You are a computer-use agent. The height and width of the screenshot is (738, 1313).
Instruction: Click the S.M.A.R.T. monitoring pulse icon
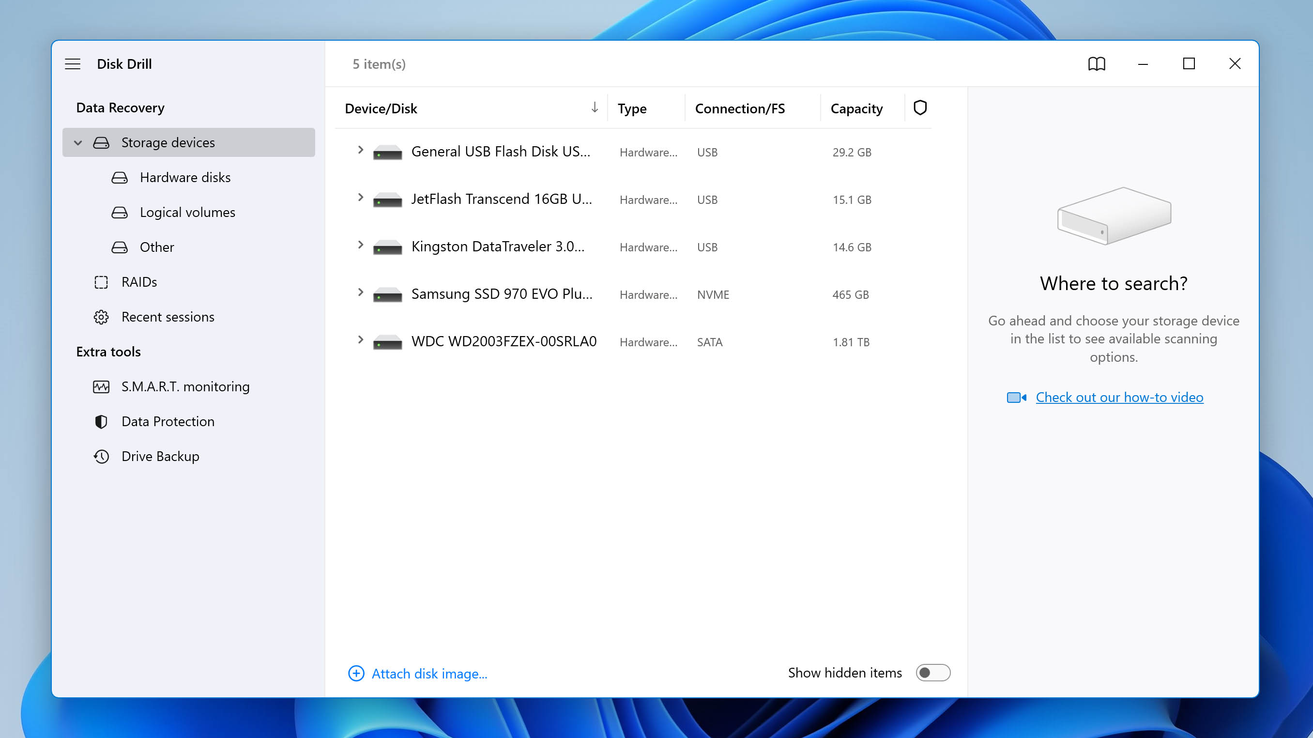(x=101, y=387)
